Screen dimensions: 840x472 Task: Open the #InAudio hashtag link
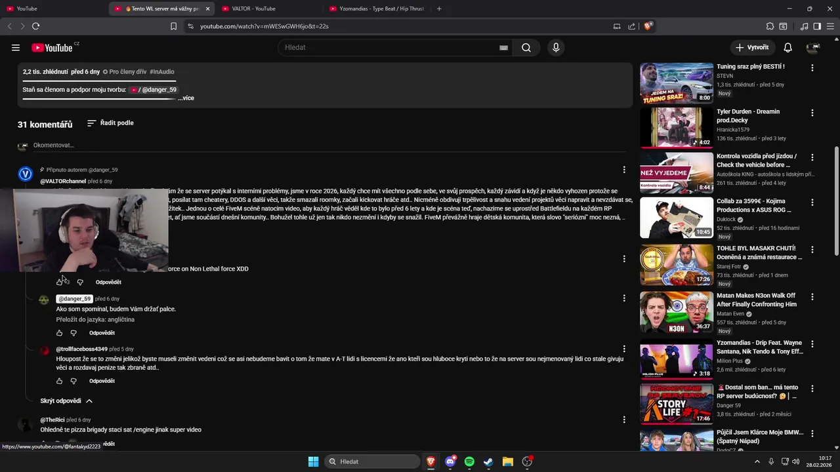[x=162, y=71]
